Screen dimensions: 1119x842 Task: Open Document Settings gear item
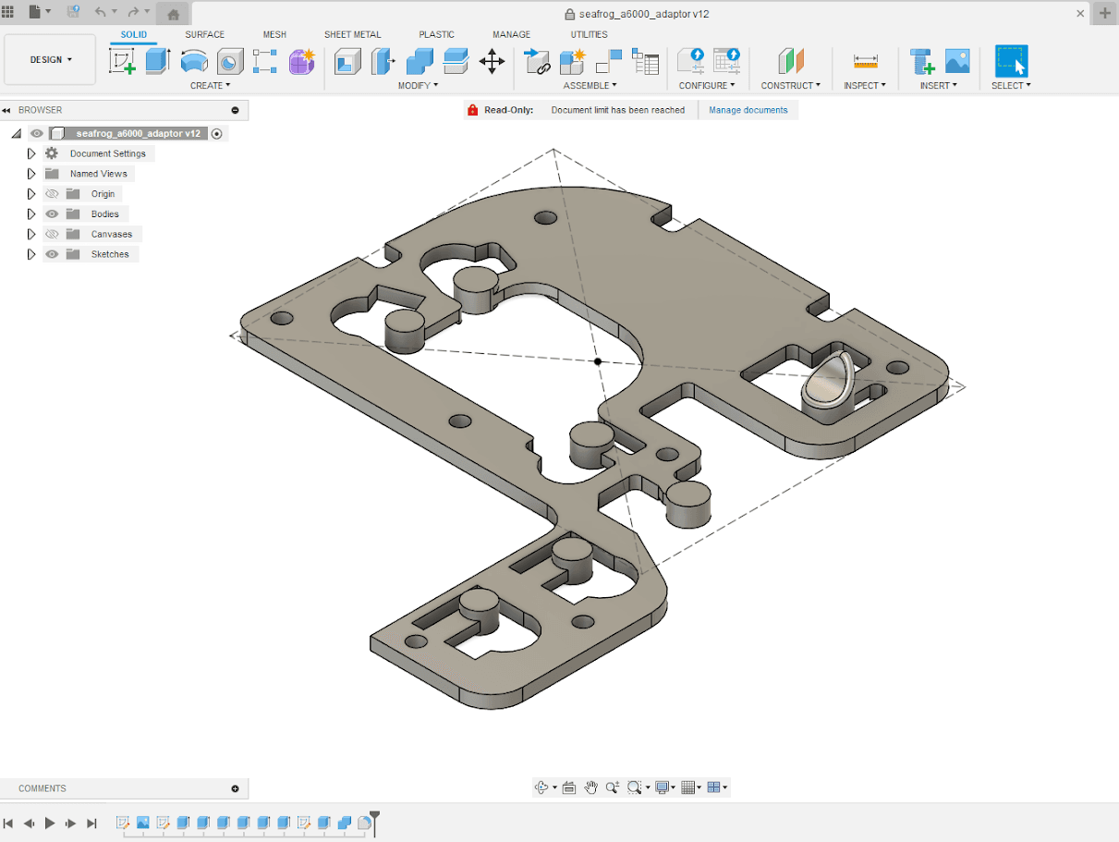[x=51, y=153]
